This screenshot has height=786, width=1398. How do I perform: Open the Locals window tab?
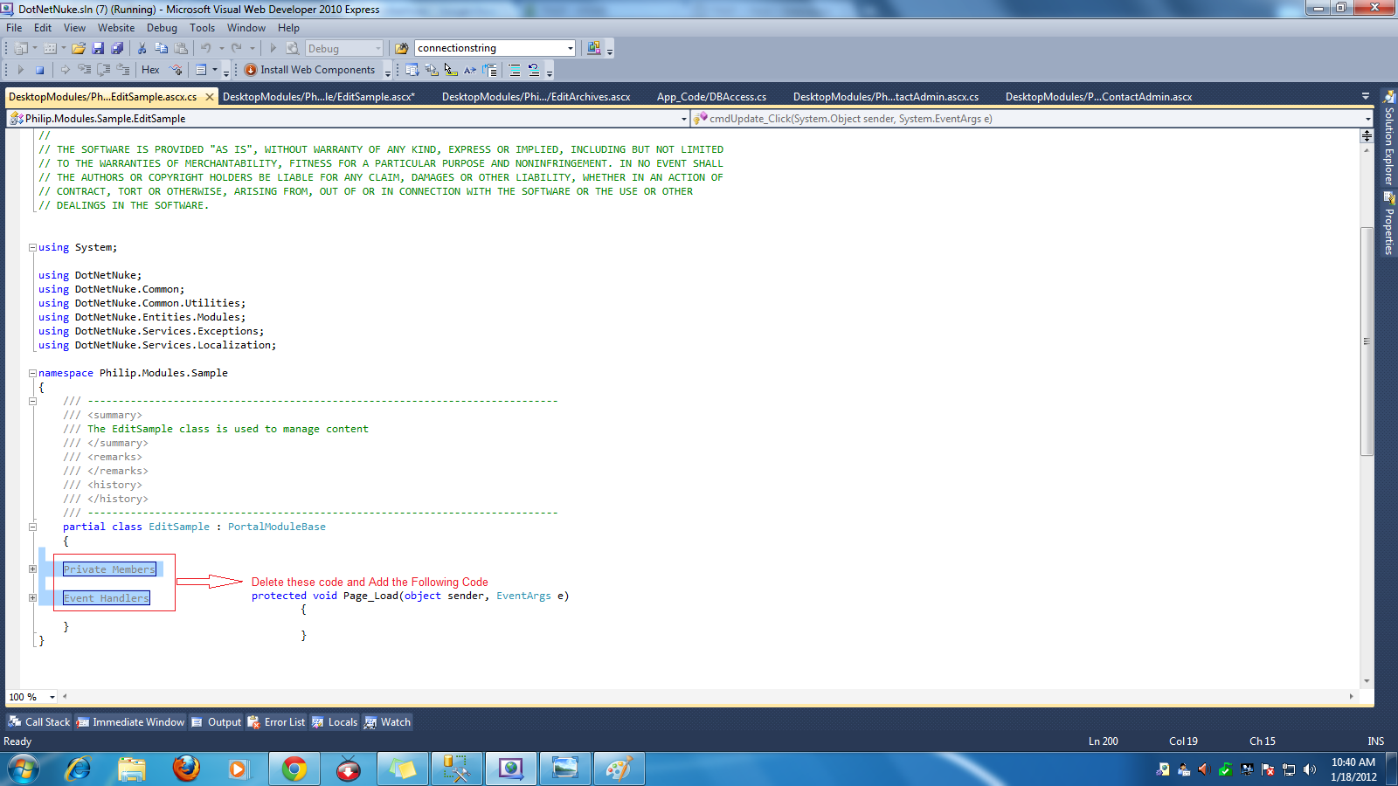pos(335,722)
